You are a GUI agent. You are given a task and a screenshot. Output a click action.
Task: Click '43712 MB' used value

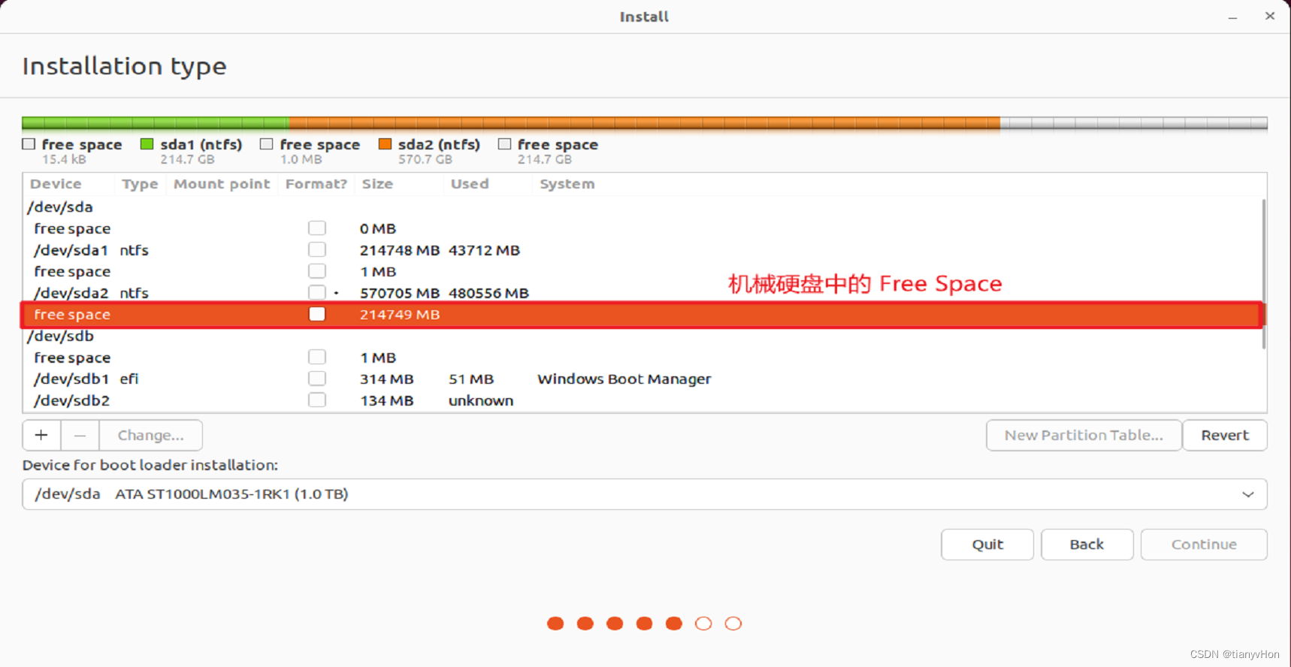pos(484,250)
